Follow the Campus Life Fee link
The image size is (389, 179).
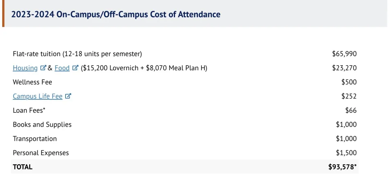(37, 96)
